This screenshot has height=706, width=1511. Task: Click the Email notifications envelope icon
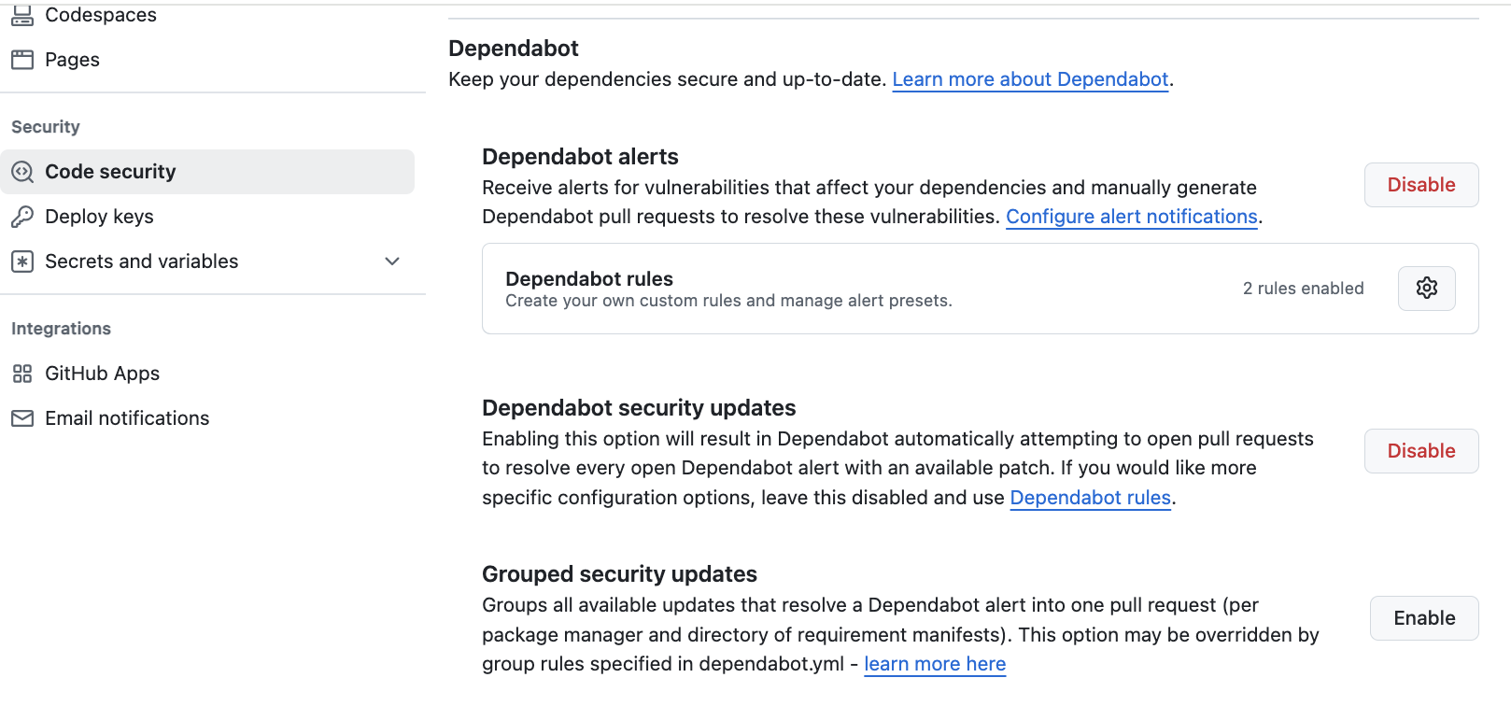pyautogui.click(x=21, y=417)
